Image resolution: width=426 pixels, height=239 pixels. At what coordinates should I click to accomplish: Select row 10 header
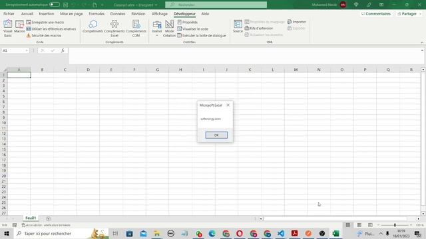point(4,123)
